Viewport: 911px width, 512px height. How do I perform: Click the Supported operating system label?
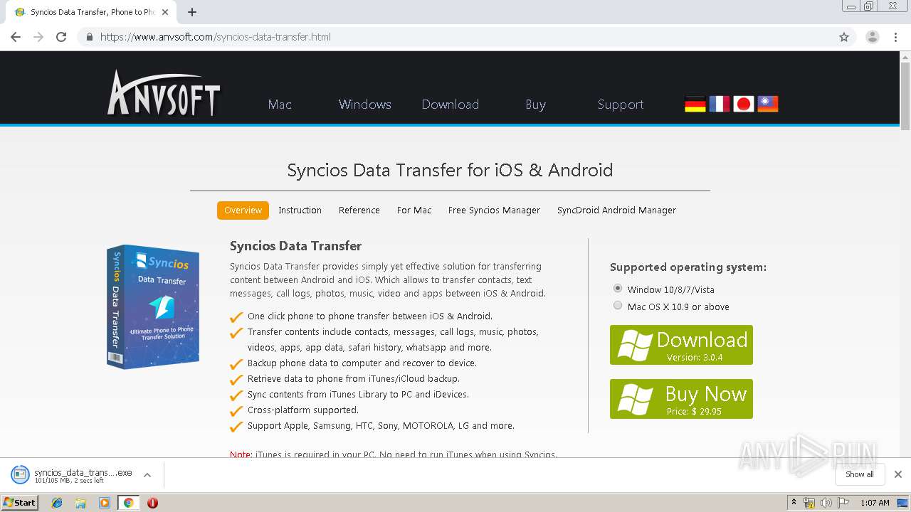688,267
